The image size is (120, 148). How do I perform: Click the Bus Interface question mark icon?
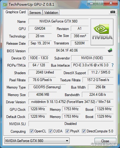[x=112, y=65]
